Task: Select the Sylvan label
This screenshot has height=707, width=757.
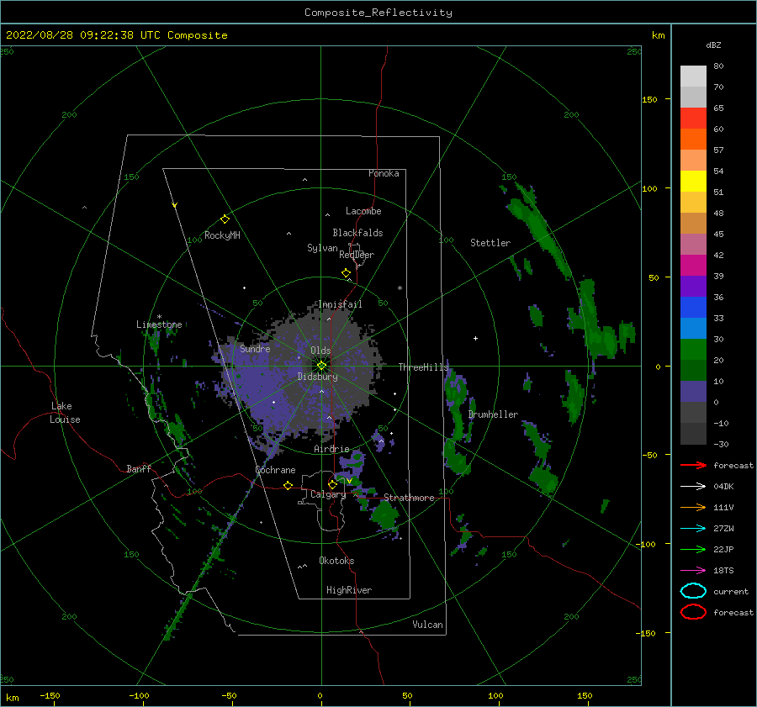Action: coord(322,248)
